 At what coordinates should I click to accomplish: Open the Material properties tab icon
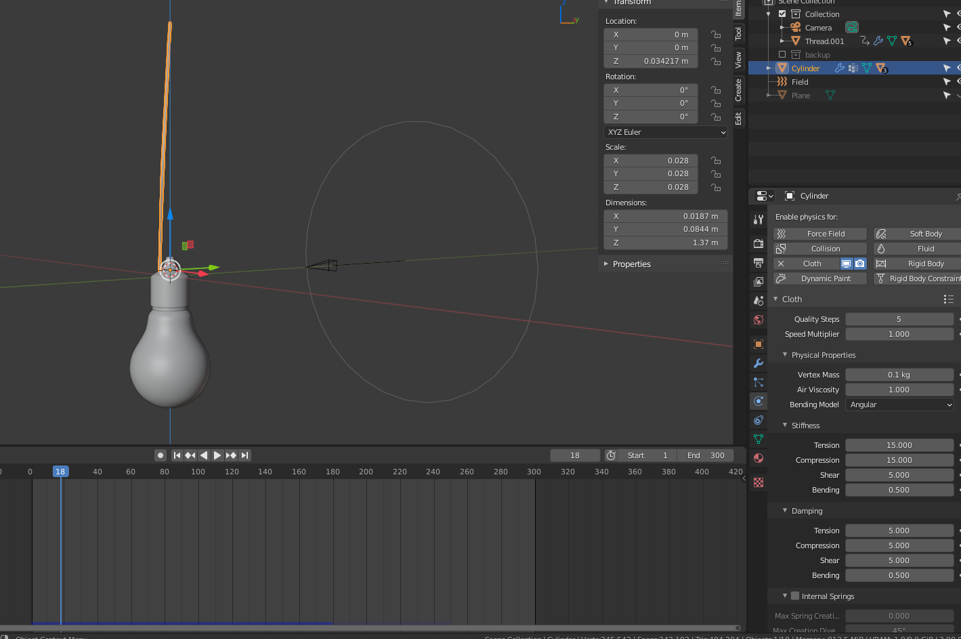759,458
